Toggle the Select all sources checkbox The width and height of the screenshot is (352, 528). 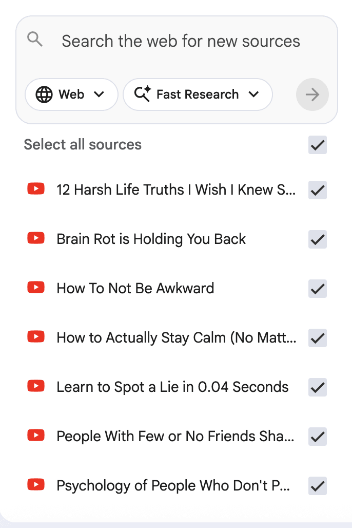pos(318,145)
